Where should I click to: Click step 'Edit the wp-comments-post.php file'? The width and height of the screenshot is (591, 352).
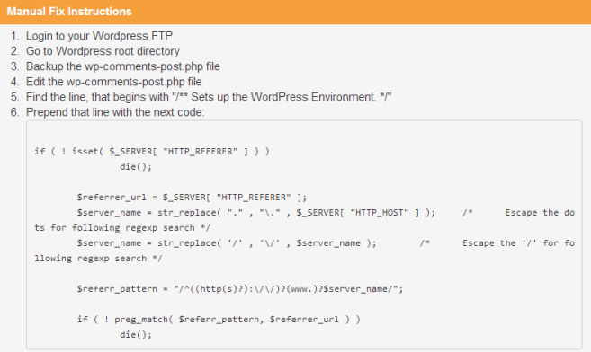tap(114, 82)
